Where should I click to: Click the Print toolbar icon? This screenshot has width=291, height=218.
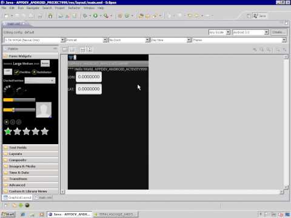[31, 16]
